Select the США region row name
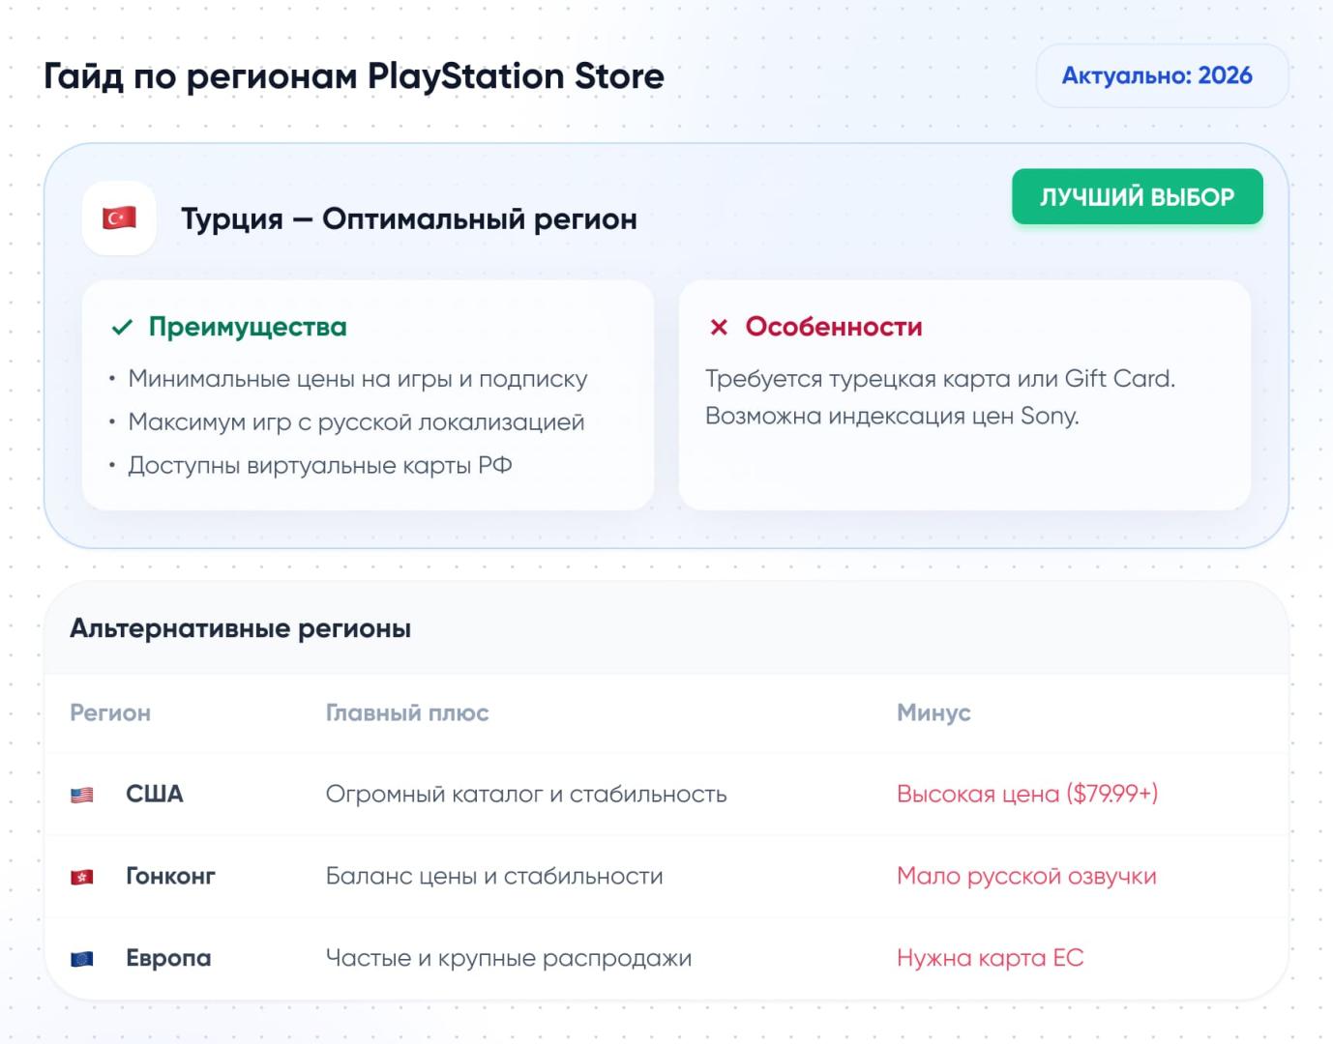Image resolution: width=1333 pixels, height=1044 pixels. [155, 794]
